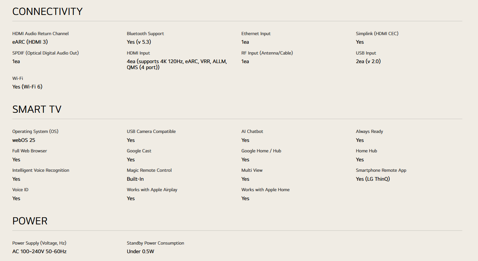Click the Simplink (HDMI CEC) label
Screen dimensions: 478x261
[377, 34]
